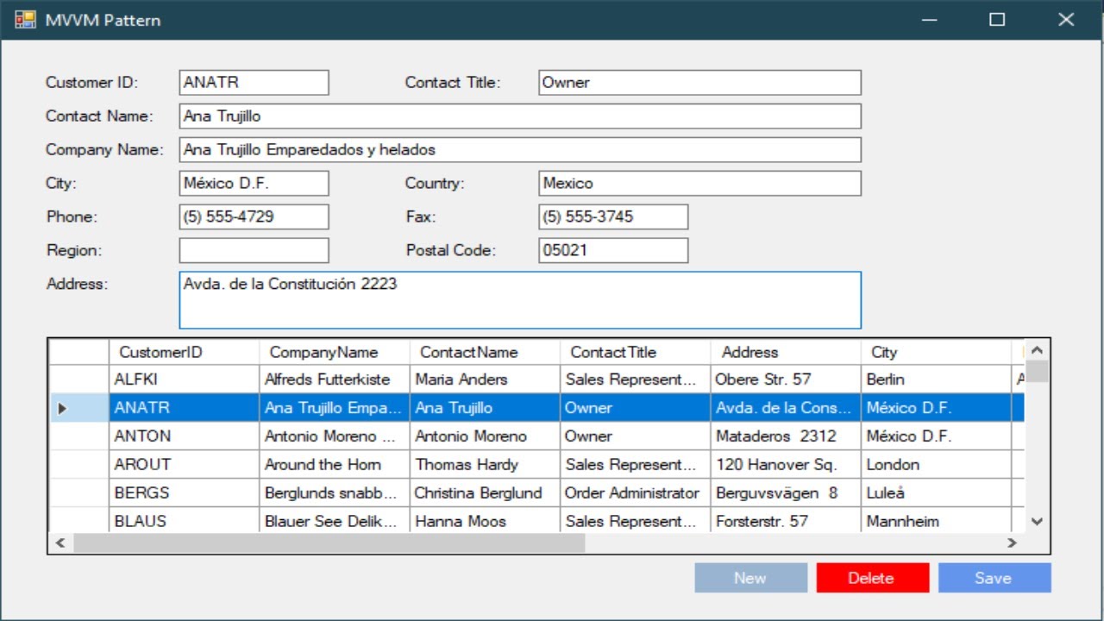Click the horizontal scrollbar left arrow
This screenshot has height=621, width=1104.
pos(60,543)
